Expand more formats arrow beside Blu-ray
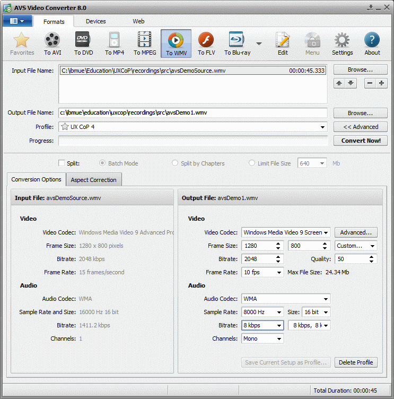The width and height of the screenshot is (394, 399). click(259, 44)
